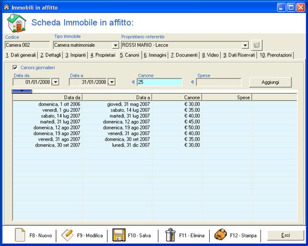Open the Tipo Immobile dropdown
This screenshot has height=246, width=308.
coord(116,46)
